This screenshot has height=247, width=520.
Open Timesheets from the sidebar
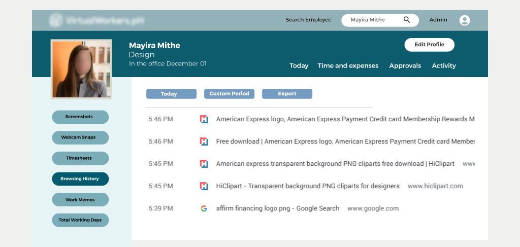coord(80,158)
